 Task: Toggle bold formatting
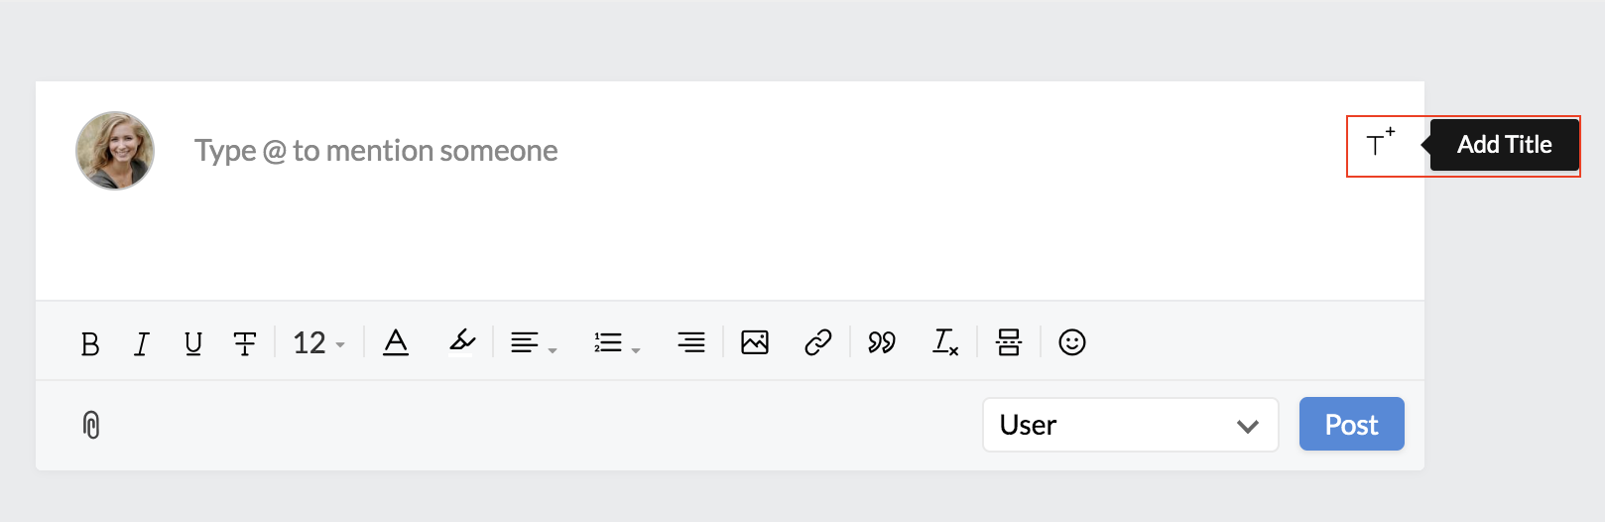tap(90, 343)
